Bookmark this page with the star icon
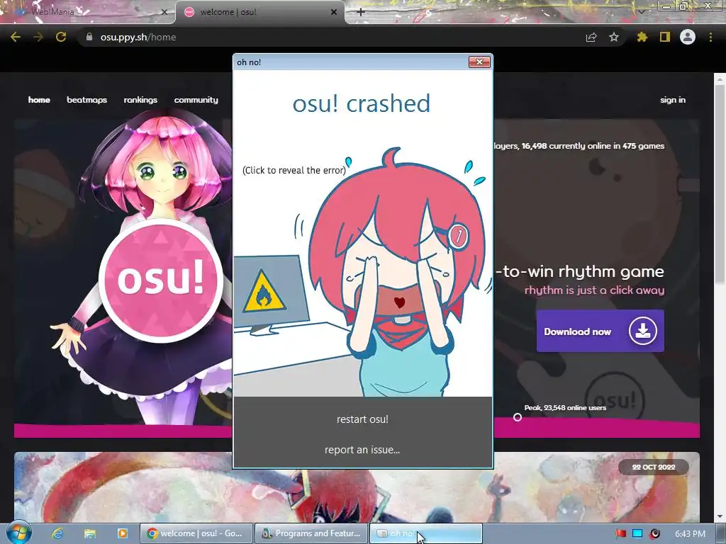 pyautogui.click(x=614, y=37)
